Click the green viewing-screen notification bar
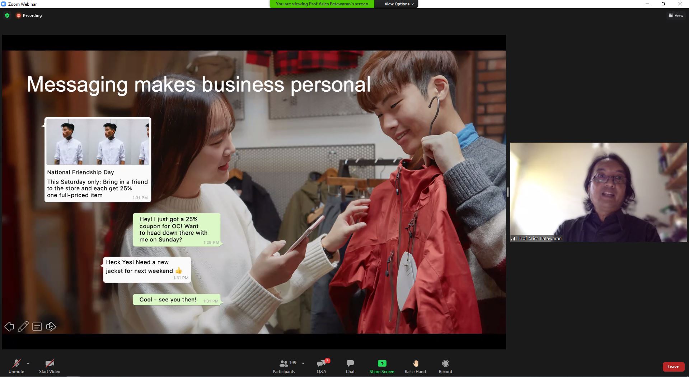The height and width of the screenshot is (377, 689). [322, 4]
